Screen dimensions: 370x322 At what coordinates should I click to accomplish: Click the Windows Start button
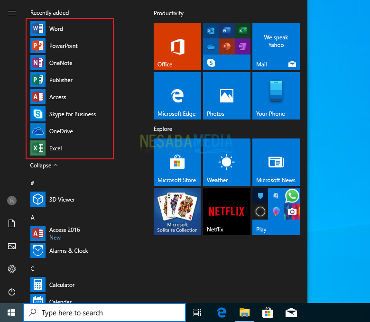click(11, 313)
